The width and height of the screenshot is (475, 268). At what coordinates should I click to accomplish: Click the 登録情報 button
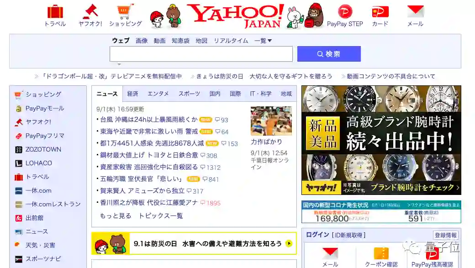pos(446,235)
